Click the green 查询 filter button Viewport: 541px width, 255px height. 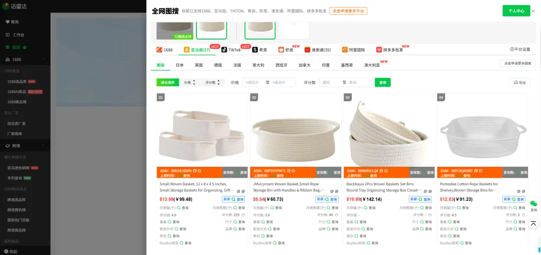click(383, 83)
